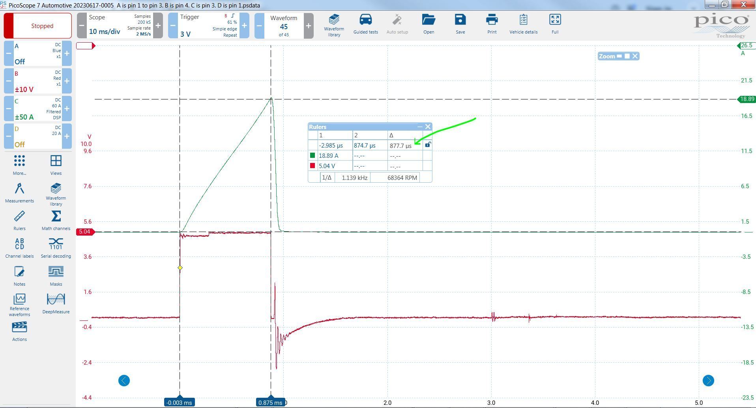Open Vehicle details
Screen dimensions: 756x408
click(x=523, y=24)
